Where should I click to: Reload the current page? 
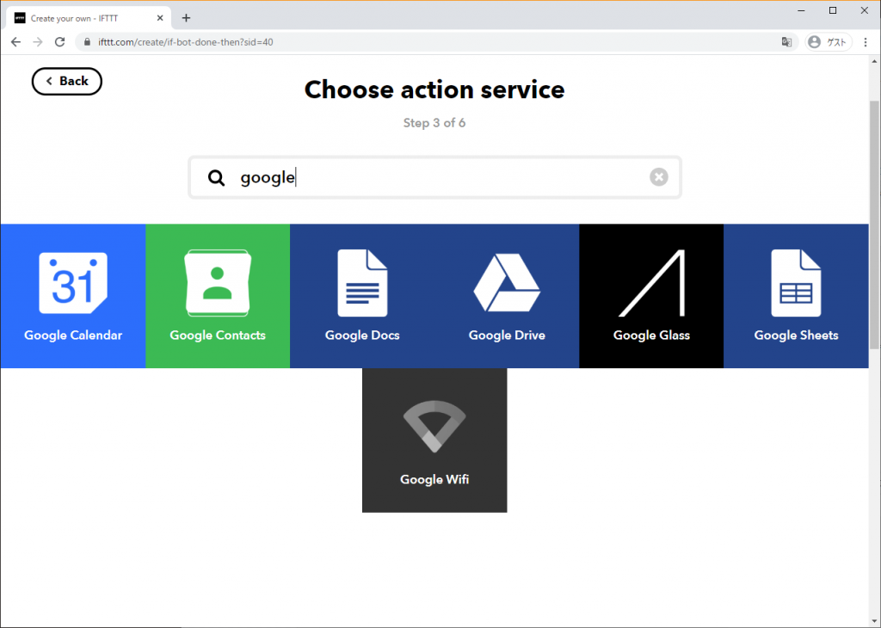[x=59, y=42]
